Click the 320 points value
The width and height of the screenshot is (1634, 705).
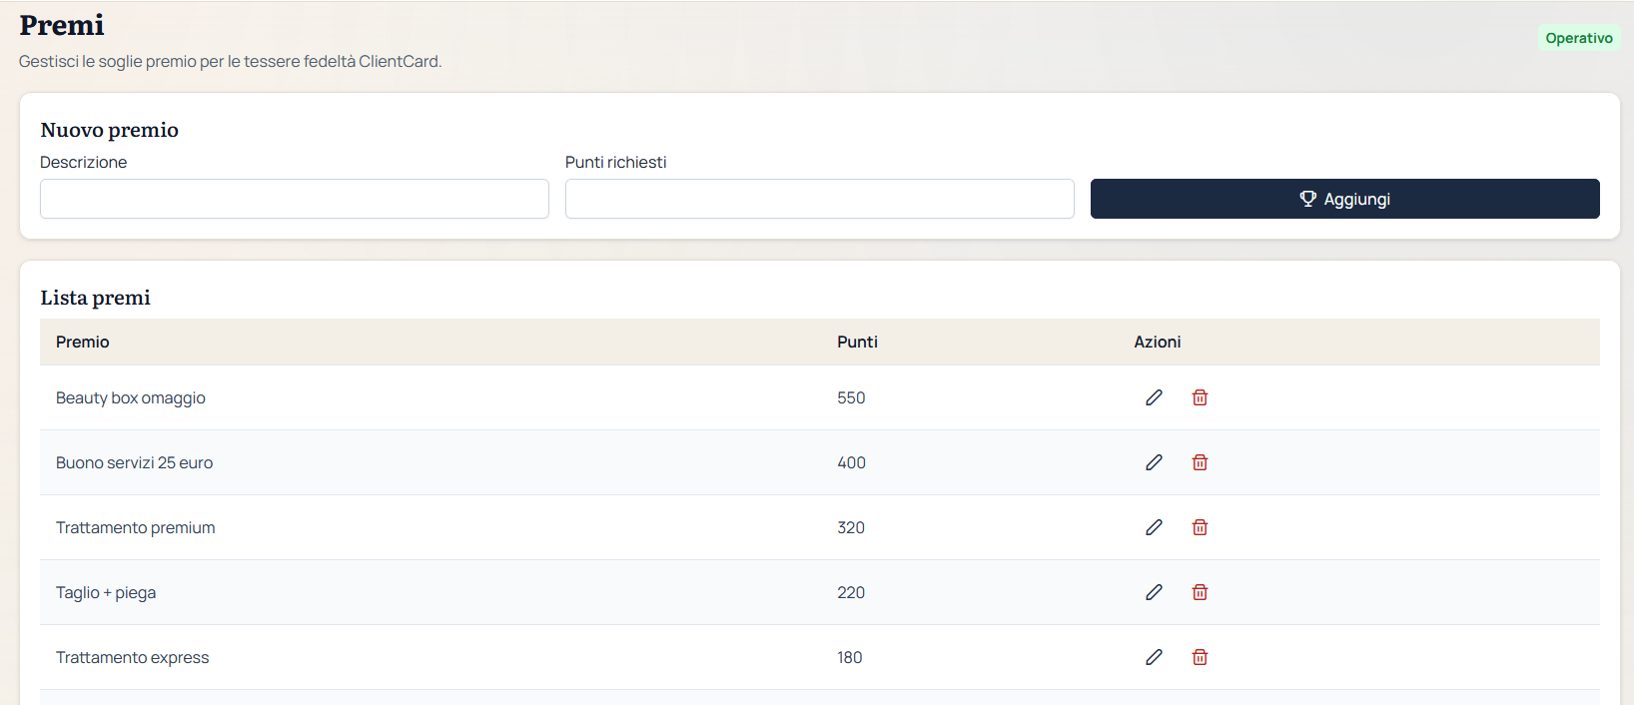pyautogui.click(x=851, y=527)
